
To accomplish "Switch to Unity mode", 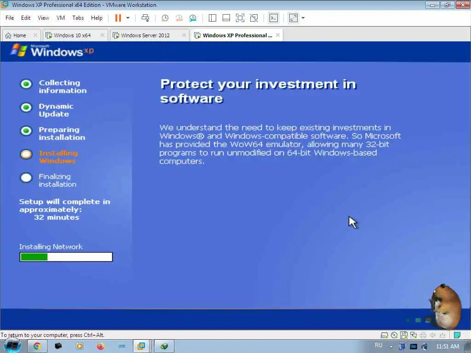I will click(254, 18).
